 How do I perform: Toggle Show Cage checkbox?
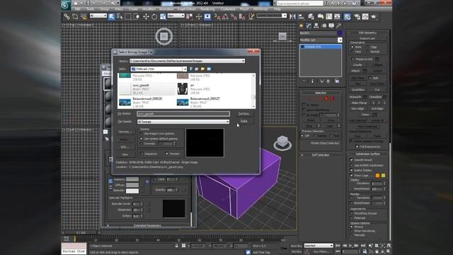[352, 176]
